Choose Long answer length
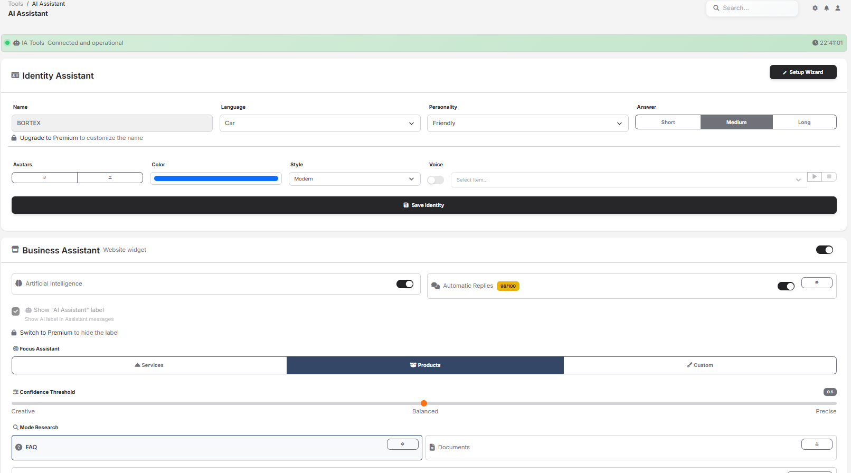The width and height of the screenshot is (851, 473). coord(804,122)
